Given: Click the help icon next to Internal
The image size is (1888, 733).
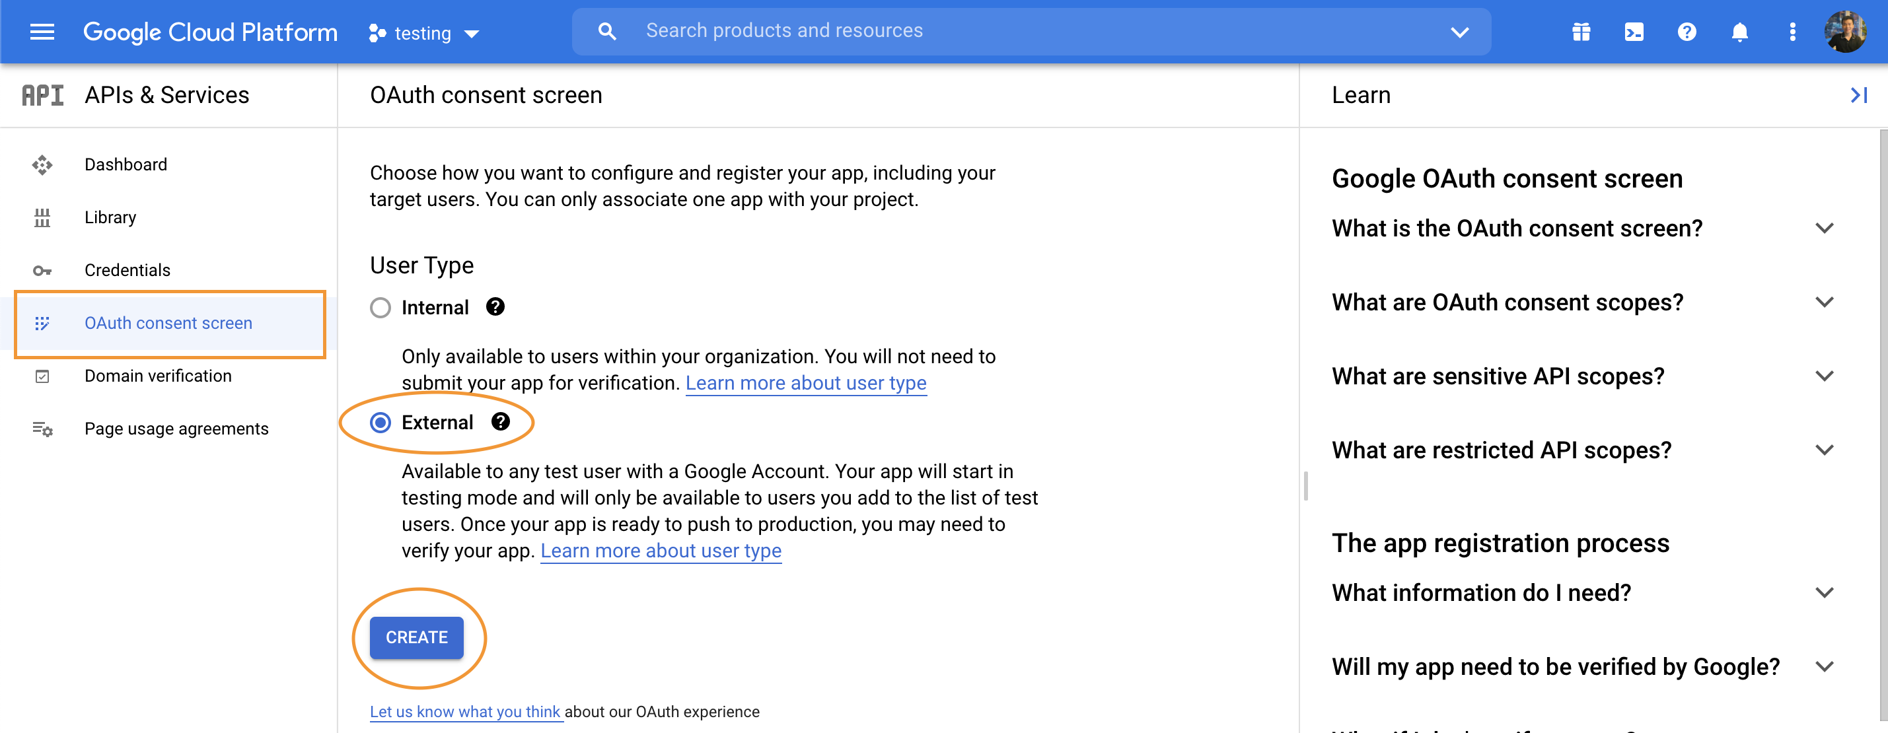Looking at the screenshot, I should (x=495, y=306).
